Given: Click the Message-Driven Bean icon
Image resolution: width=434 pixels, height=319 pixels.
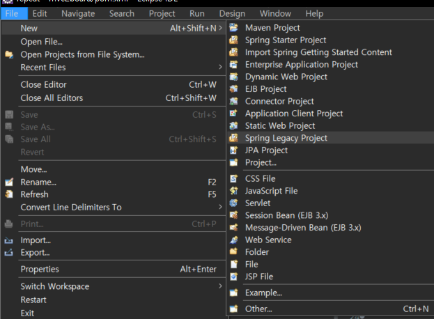Looking at the screenshot, I should (x=233, y=228).
